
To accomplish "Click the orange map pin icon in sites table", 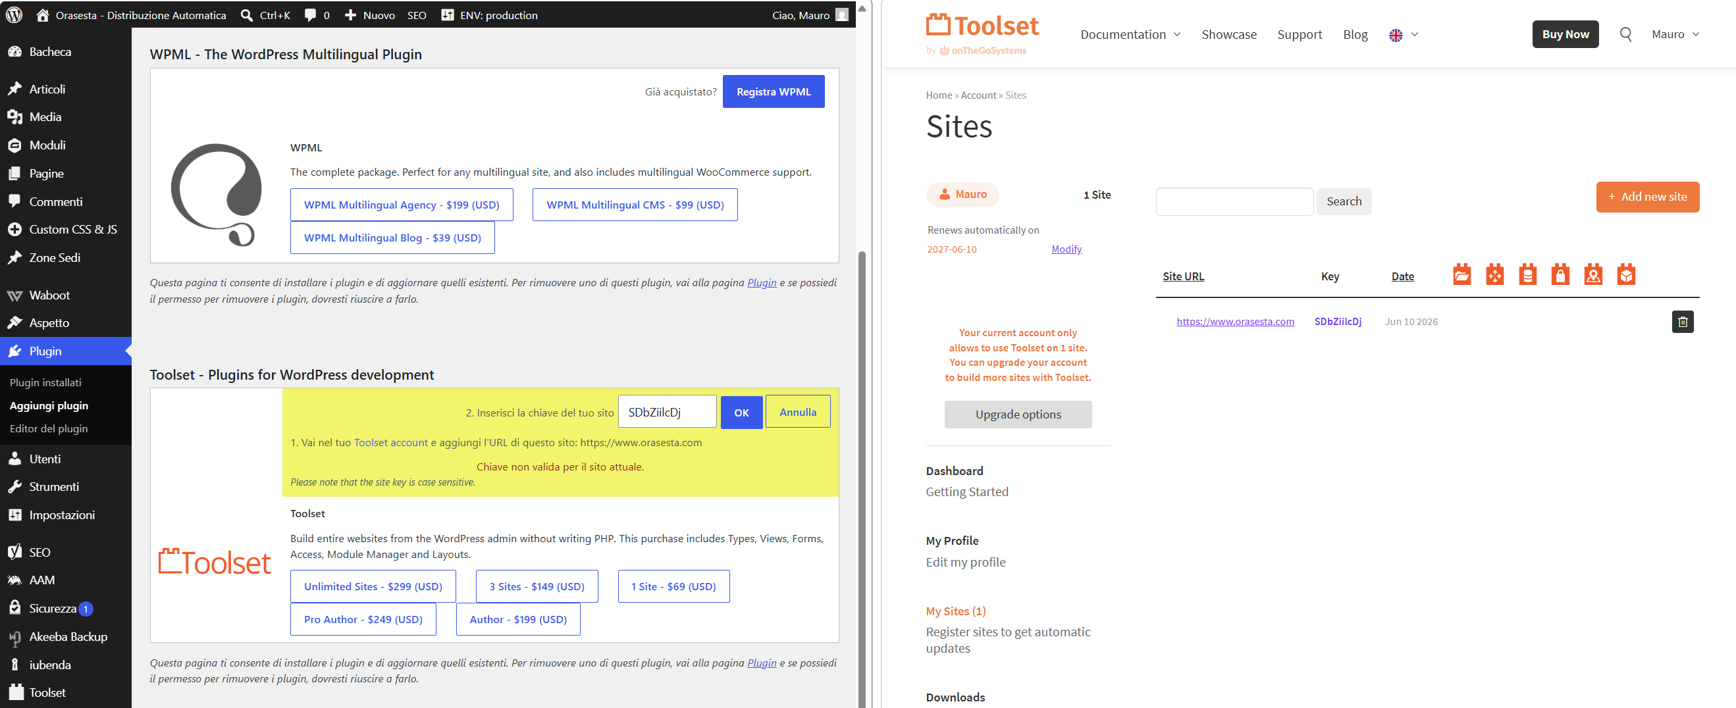I will tap(1593, 275).
